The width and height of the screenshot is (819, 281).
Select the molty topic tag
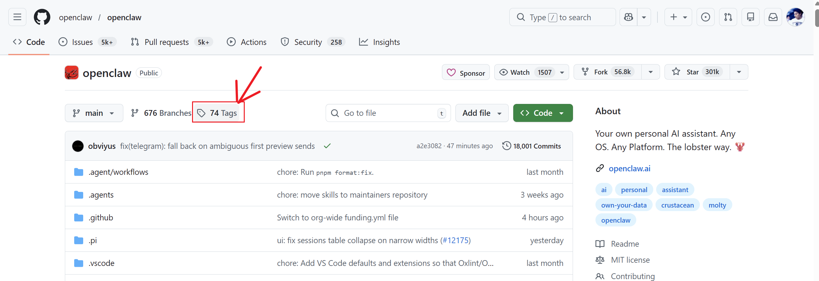point(717,205)
